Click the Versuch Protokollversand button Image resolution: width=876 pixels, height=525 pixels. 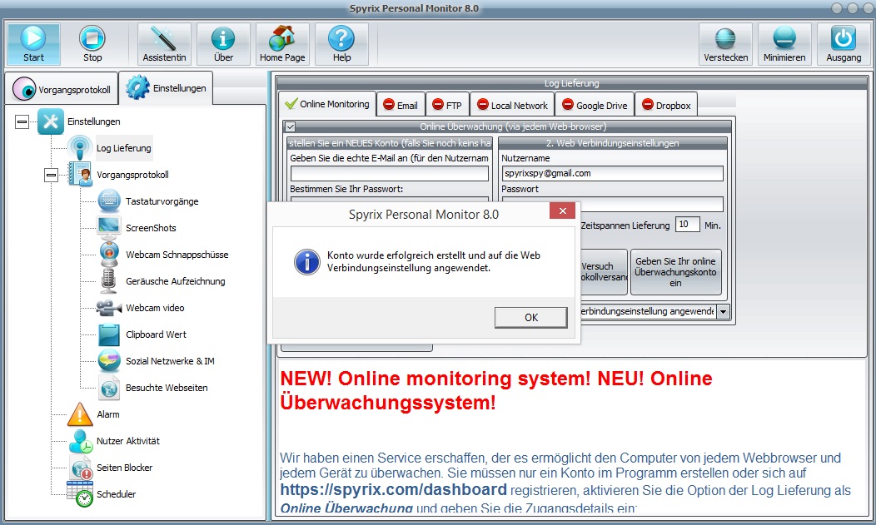click(604, 272)
